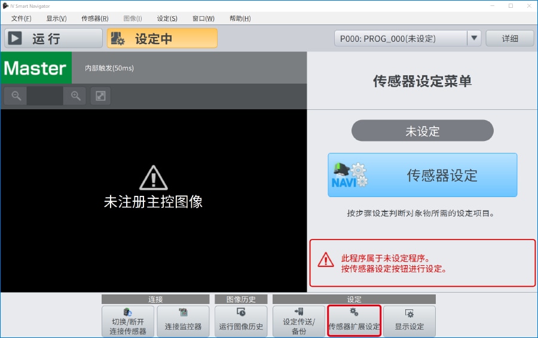Click the zoom level field between magnifiers
This screenshot has height=338, width=538.
pos(45,96)
